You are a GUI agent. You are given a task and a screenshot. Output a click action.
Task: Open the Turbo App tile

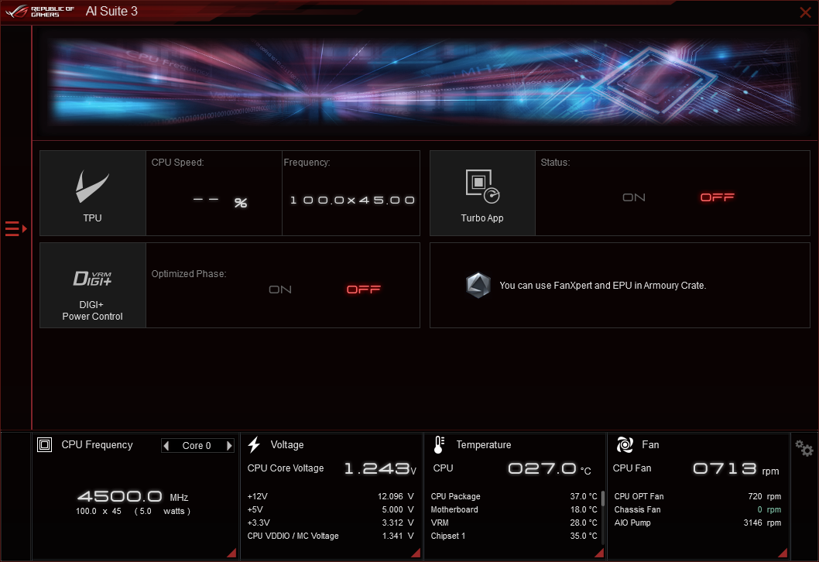click(482, 194)
